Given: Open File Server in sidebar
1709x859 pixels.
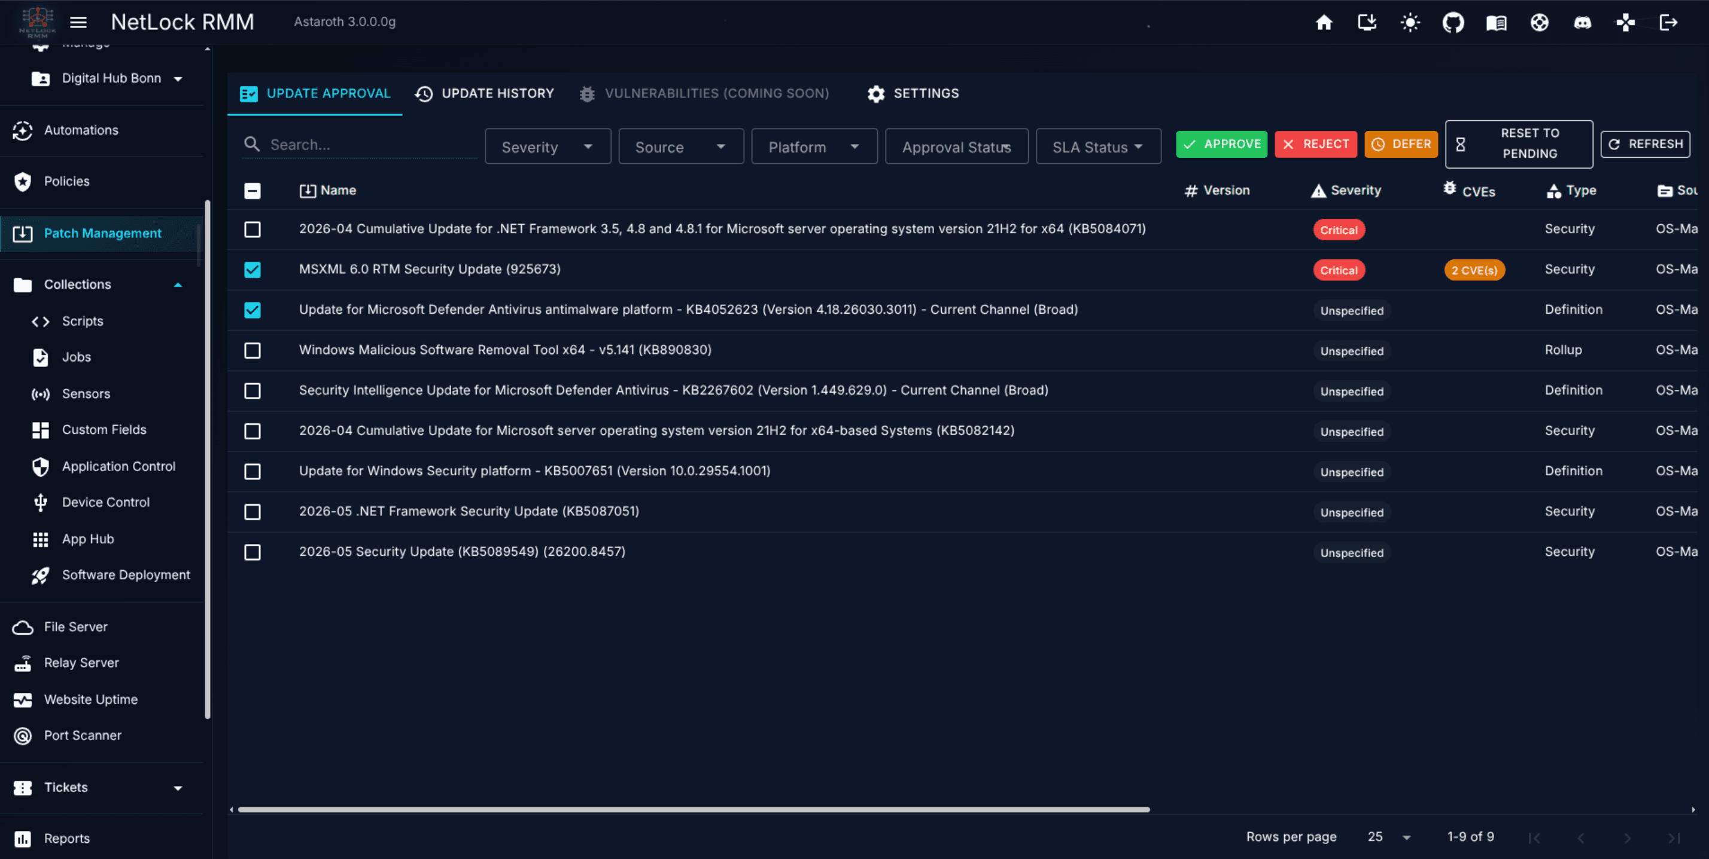Looking at the screenshot, I should tap(102, 627).
